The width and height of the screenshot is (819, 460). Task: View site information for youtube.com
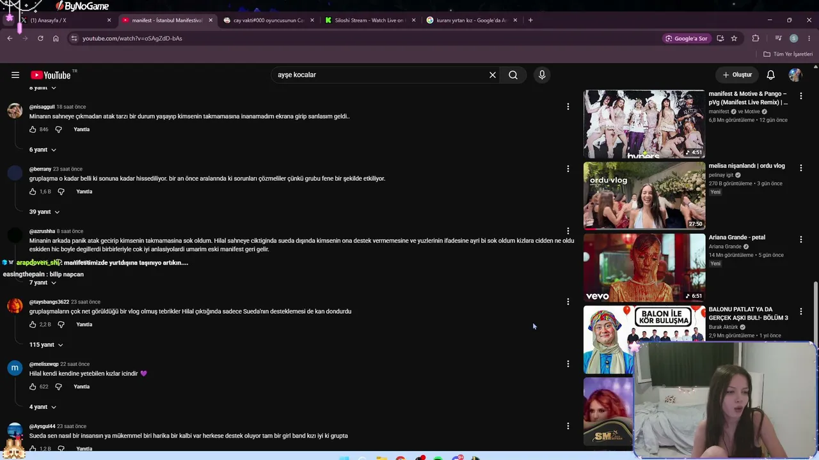(74, 38)
